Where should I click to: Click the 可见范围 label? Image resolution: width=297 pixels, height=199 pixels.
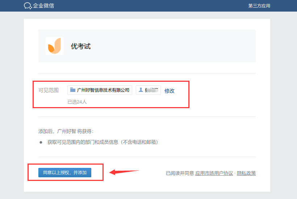click(x=49, y=90)
